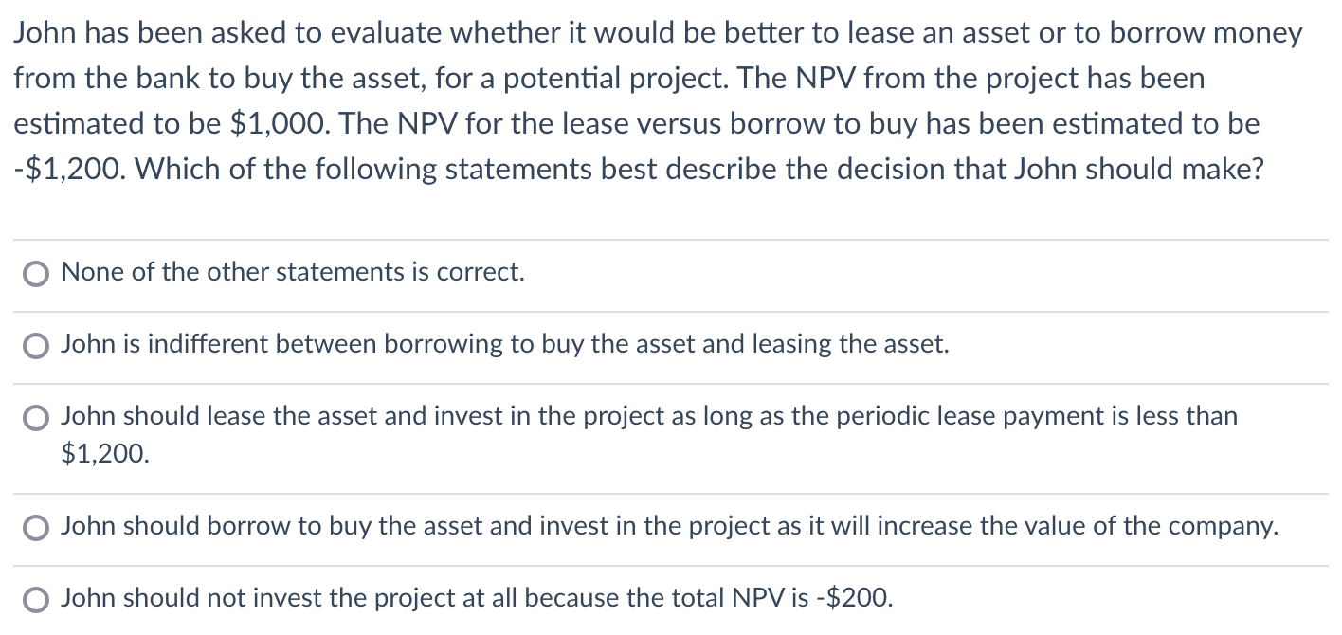Click the "$1,200" wrapped text line

pos(104,457)
